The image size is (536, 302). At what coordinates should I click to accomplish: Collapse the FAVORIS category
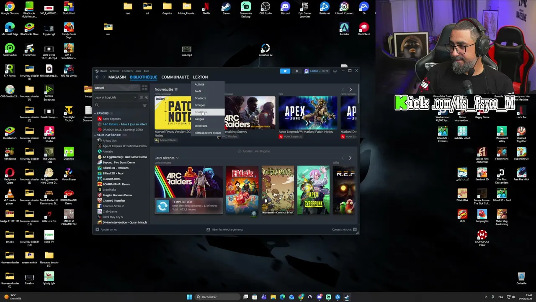click(x=95, y=113)
